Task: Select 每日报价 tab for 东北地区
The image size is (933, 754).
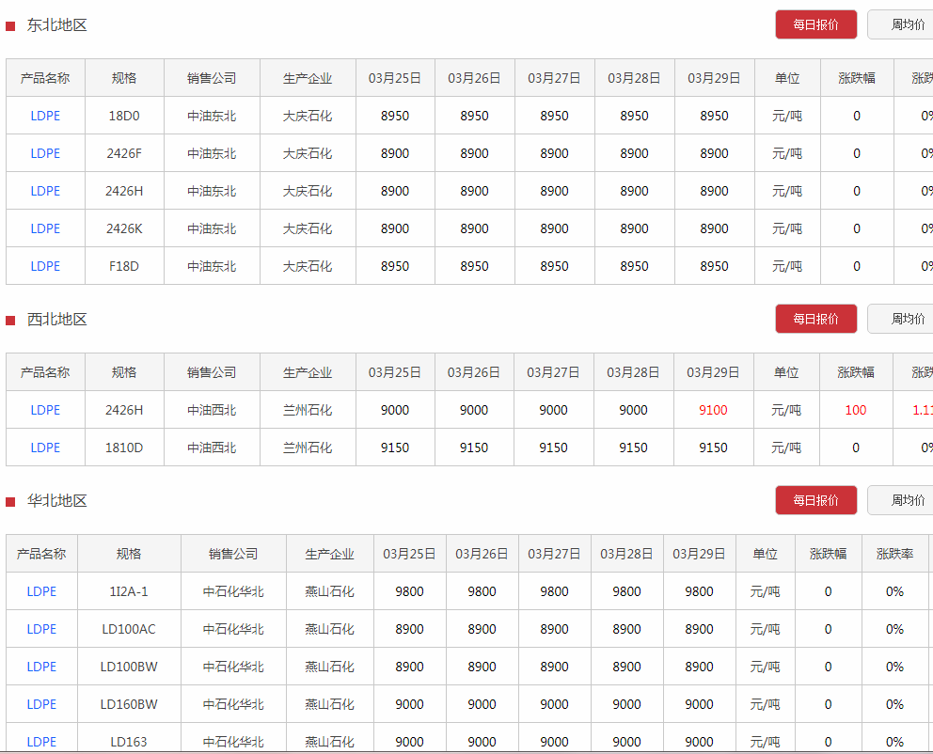Action: (815, 24)
